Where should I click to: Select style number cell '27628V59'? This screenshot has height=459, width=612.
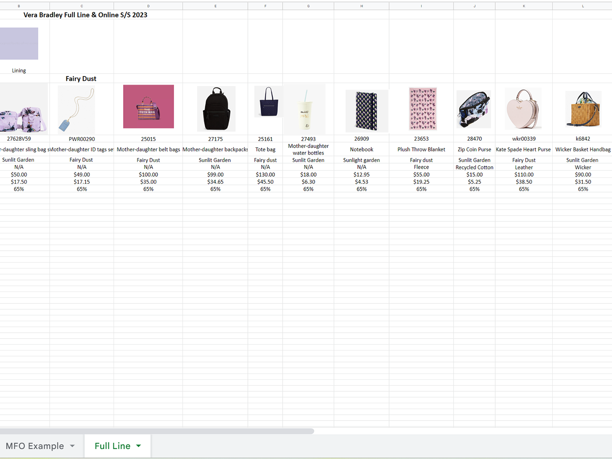[x=19, y=139]
